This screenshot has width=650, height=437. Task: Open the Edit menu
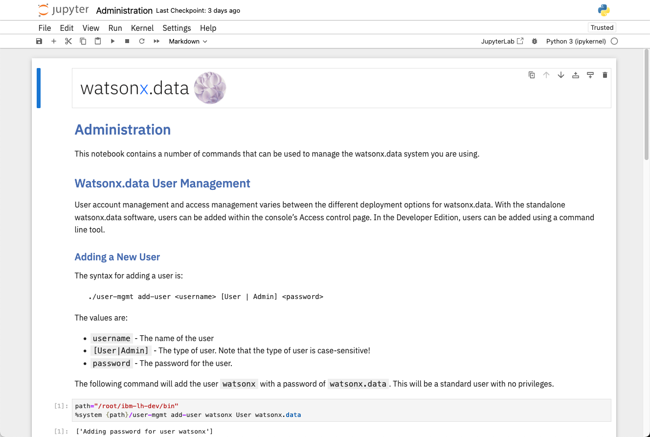(x=67, y=28)
